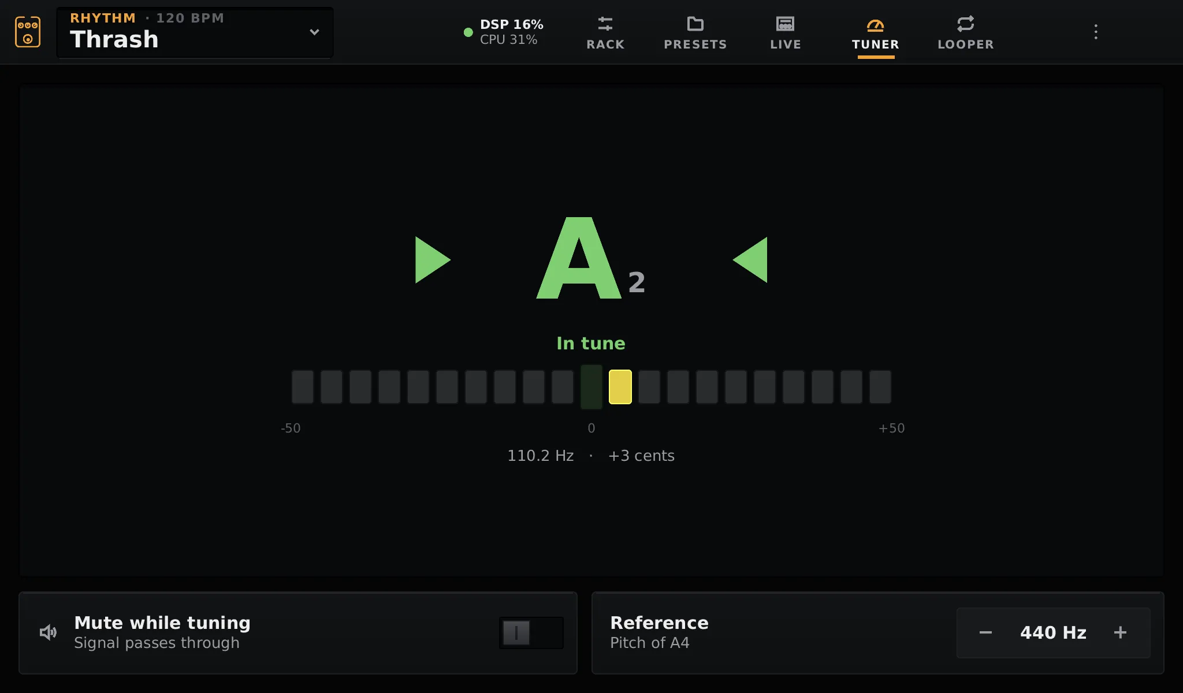Click the speaker icon beside Mute while tuning
The height and width of the screenshot is (693, 1183).
(49, 632)
